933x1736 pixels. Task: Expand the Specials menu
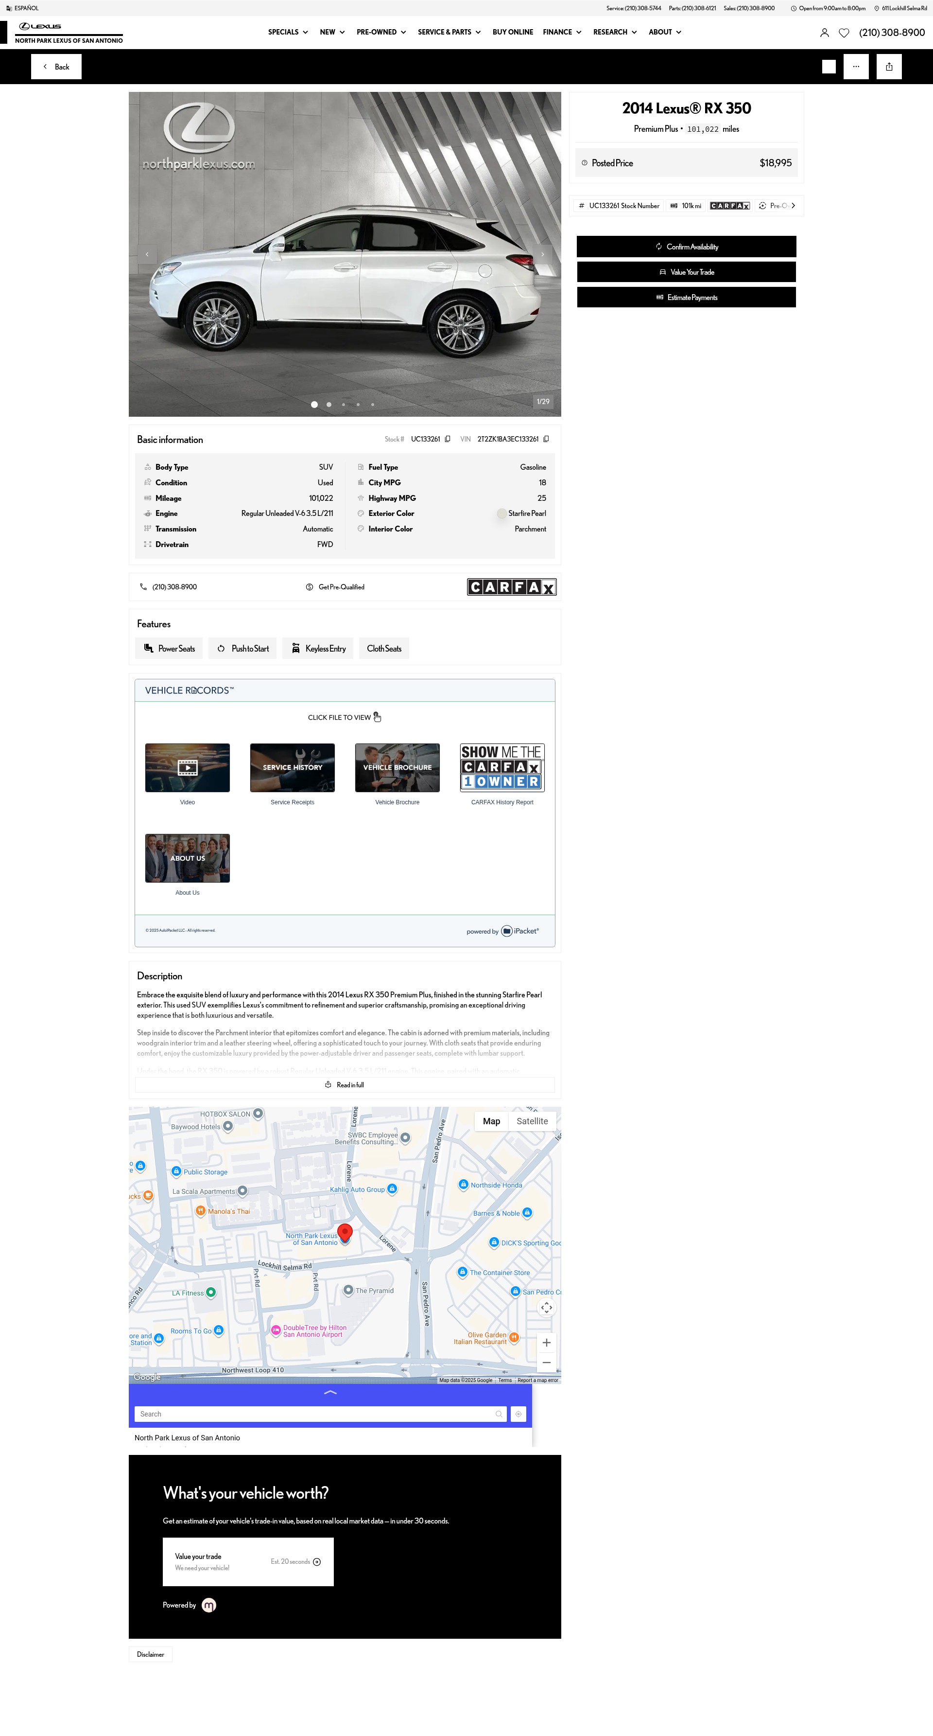coord(288,32)
